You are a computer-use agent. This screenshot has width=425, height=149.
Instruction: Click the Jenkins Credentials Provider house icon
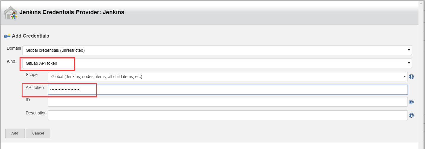[10, 12]
